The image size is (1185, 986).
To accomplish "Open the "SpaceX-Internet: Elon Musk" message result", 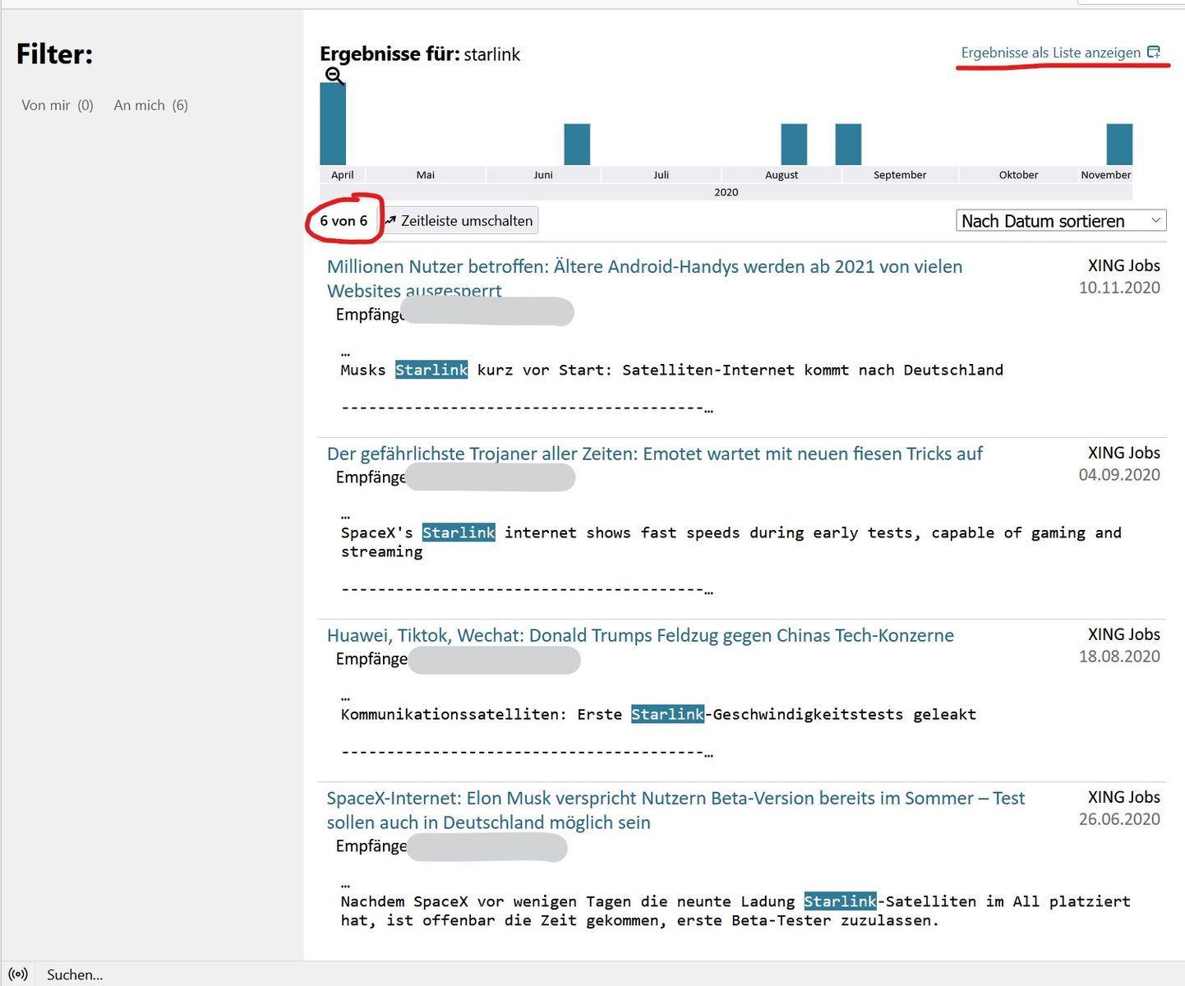I will click(675, 799).
